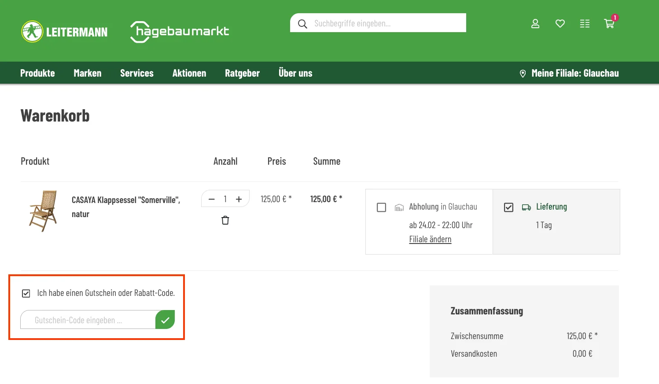
Task: Open the shopping cart icon
Action: click(609, 24)
